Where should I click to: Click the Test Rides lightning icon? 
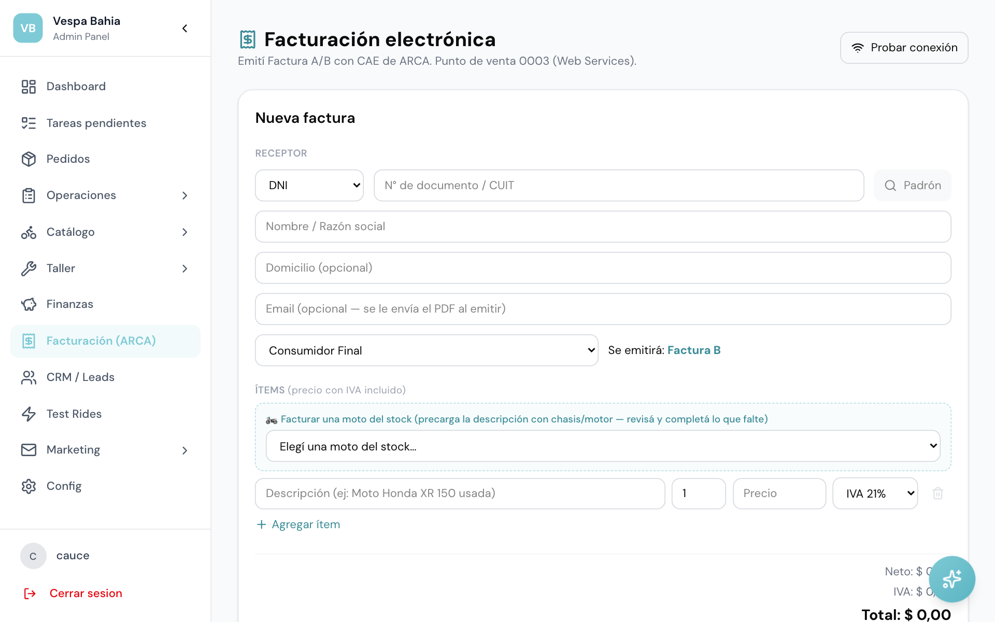29,414
